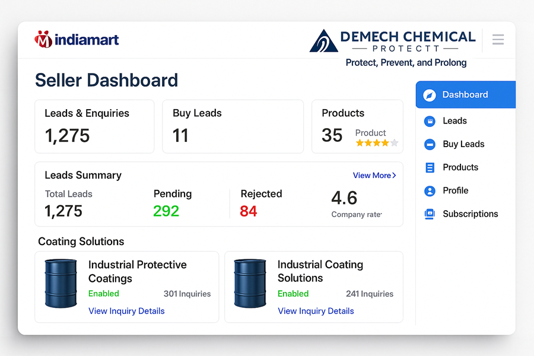Click the 4.6 company rating

coord(344,198)
